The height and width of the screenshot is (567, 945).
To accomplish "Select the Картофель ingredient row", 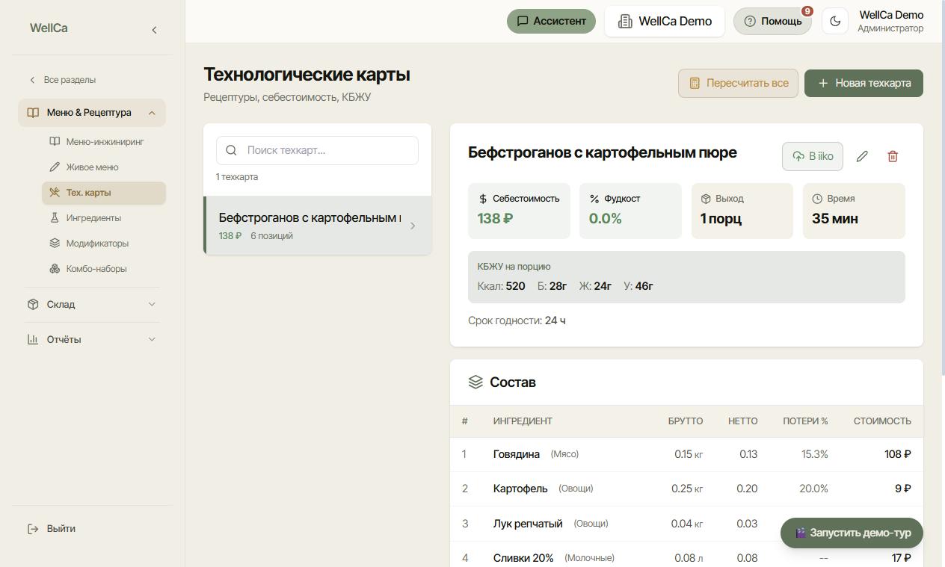I will tap(686, 489).
